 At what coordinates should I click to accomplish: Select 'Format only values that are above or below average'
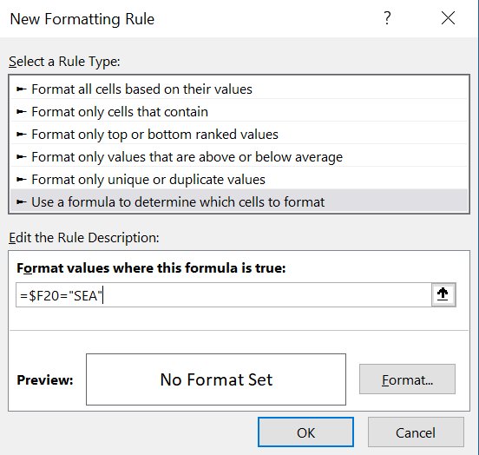point(239,157)
